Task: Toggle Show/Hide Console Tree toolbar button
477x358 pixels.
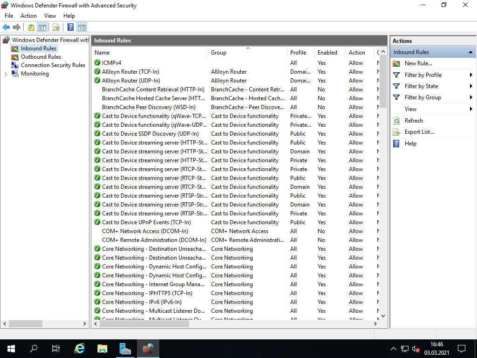Action: click(42, 28)
